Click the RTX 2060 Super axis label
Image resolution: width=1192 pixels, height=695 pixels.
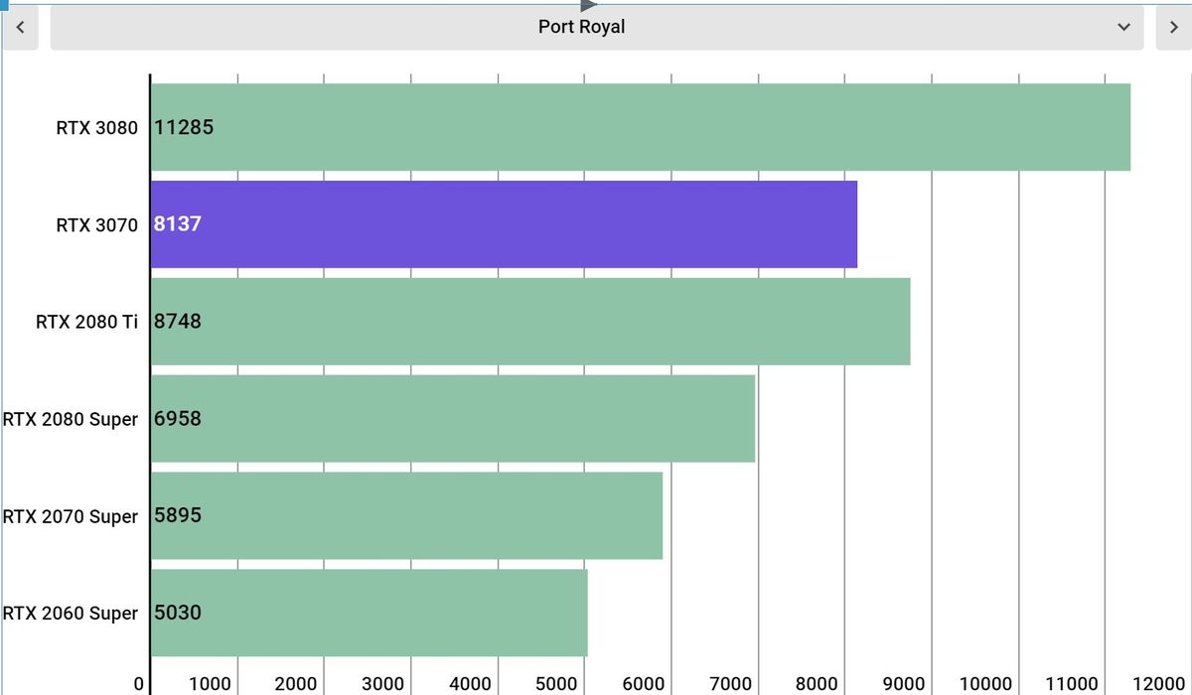pos(71,613)
